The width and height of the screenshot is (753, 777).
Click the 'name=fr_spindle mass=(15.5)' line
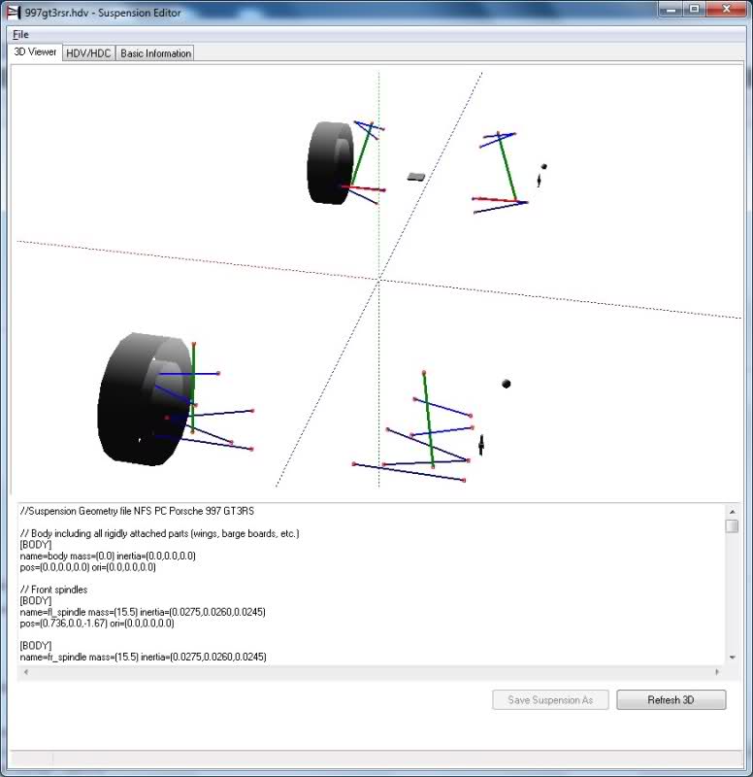(143, 657)
